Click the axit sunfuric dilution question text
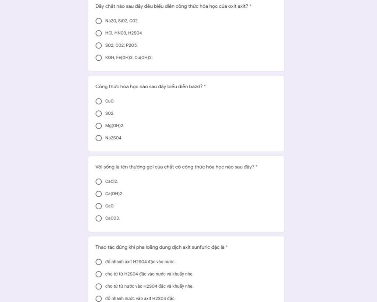The height and width of the screenshot is (302, 377). click(x=160, y=247)
